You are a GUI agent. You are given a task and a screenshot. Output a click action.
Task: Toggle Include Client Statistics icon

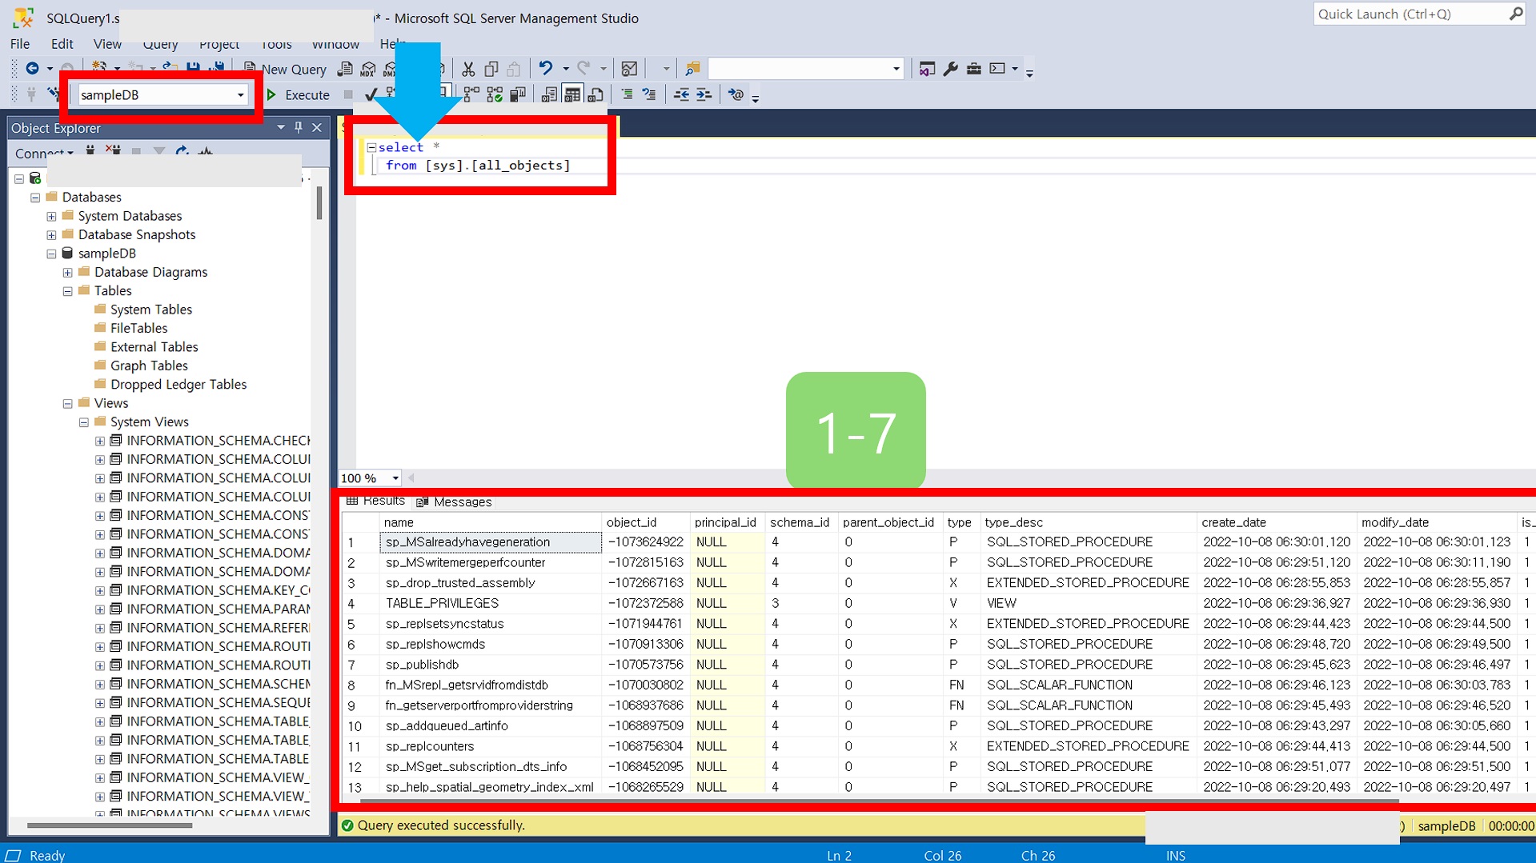[518, 94]
